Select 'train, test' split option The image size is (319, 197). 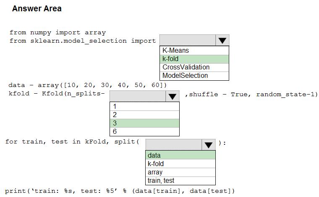click(x=180, y=181)
